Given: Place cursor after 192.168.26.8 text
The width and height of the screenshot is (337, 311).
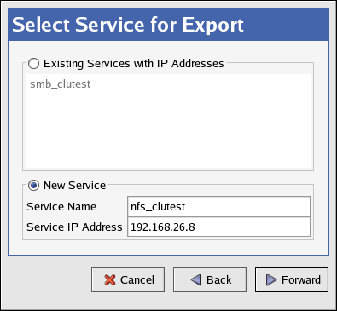Looking at the screenshot, I should 195,227.
